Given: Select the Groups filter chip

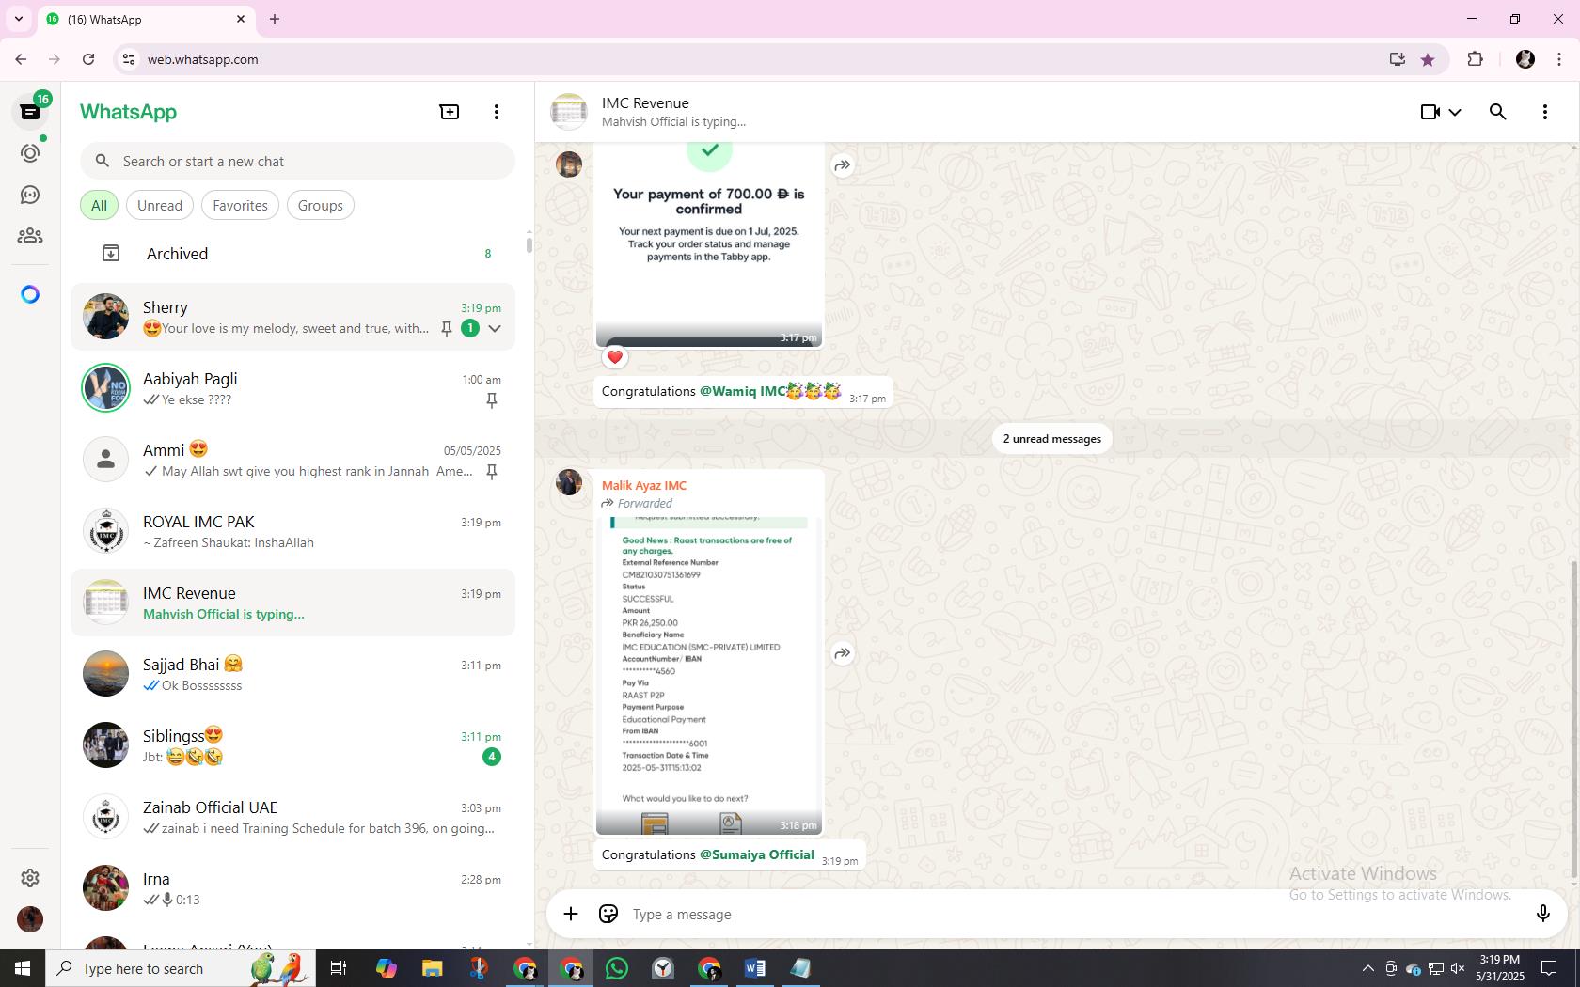Looking at the screenshot, I should [x=321, y=205].
